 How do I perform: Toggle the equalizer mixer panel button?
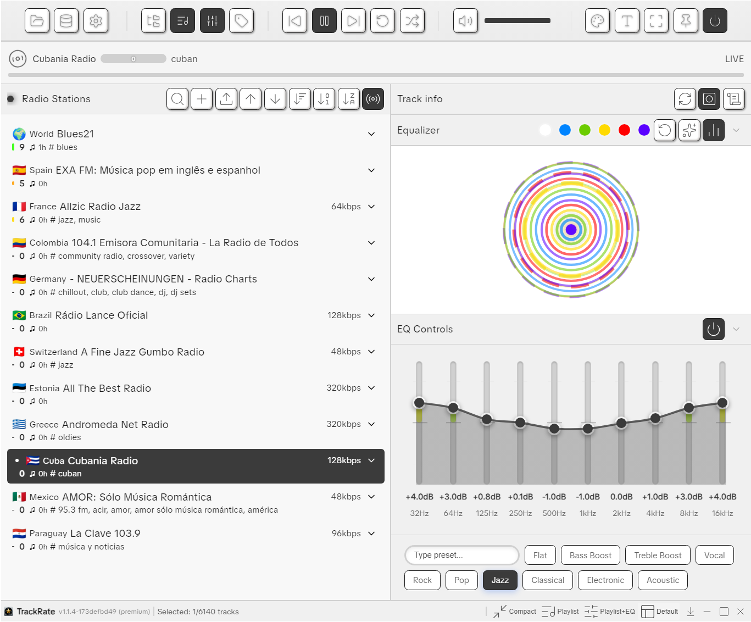[x=212, y=21]
